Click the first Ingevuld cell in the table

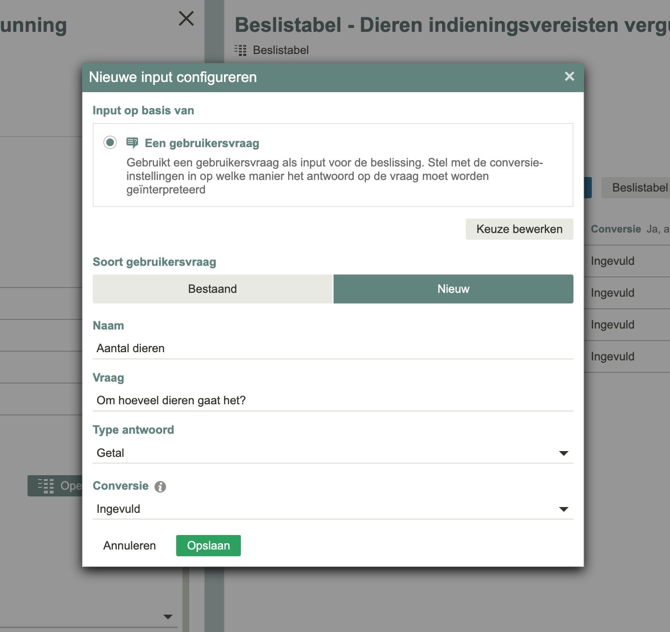[x=613, y=261]
